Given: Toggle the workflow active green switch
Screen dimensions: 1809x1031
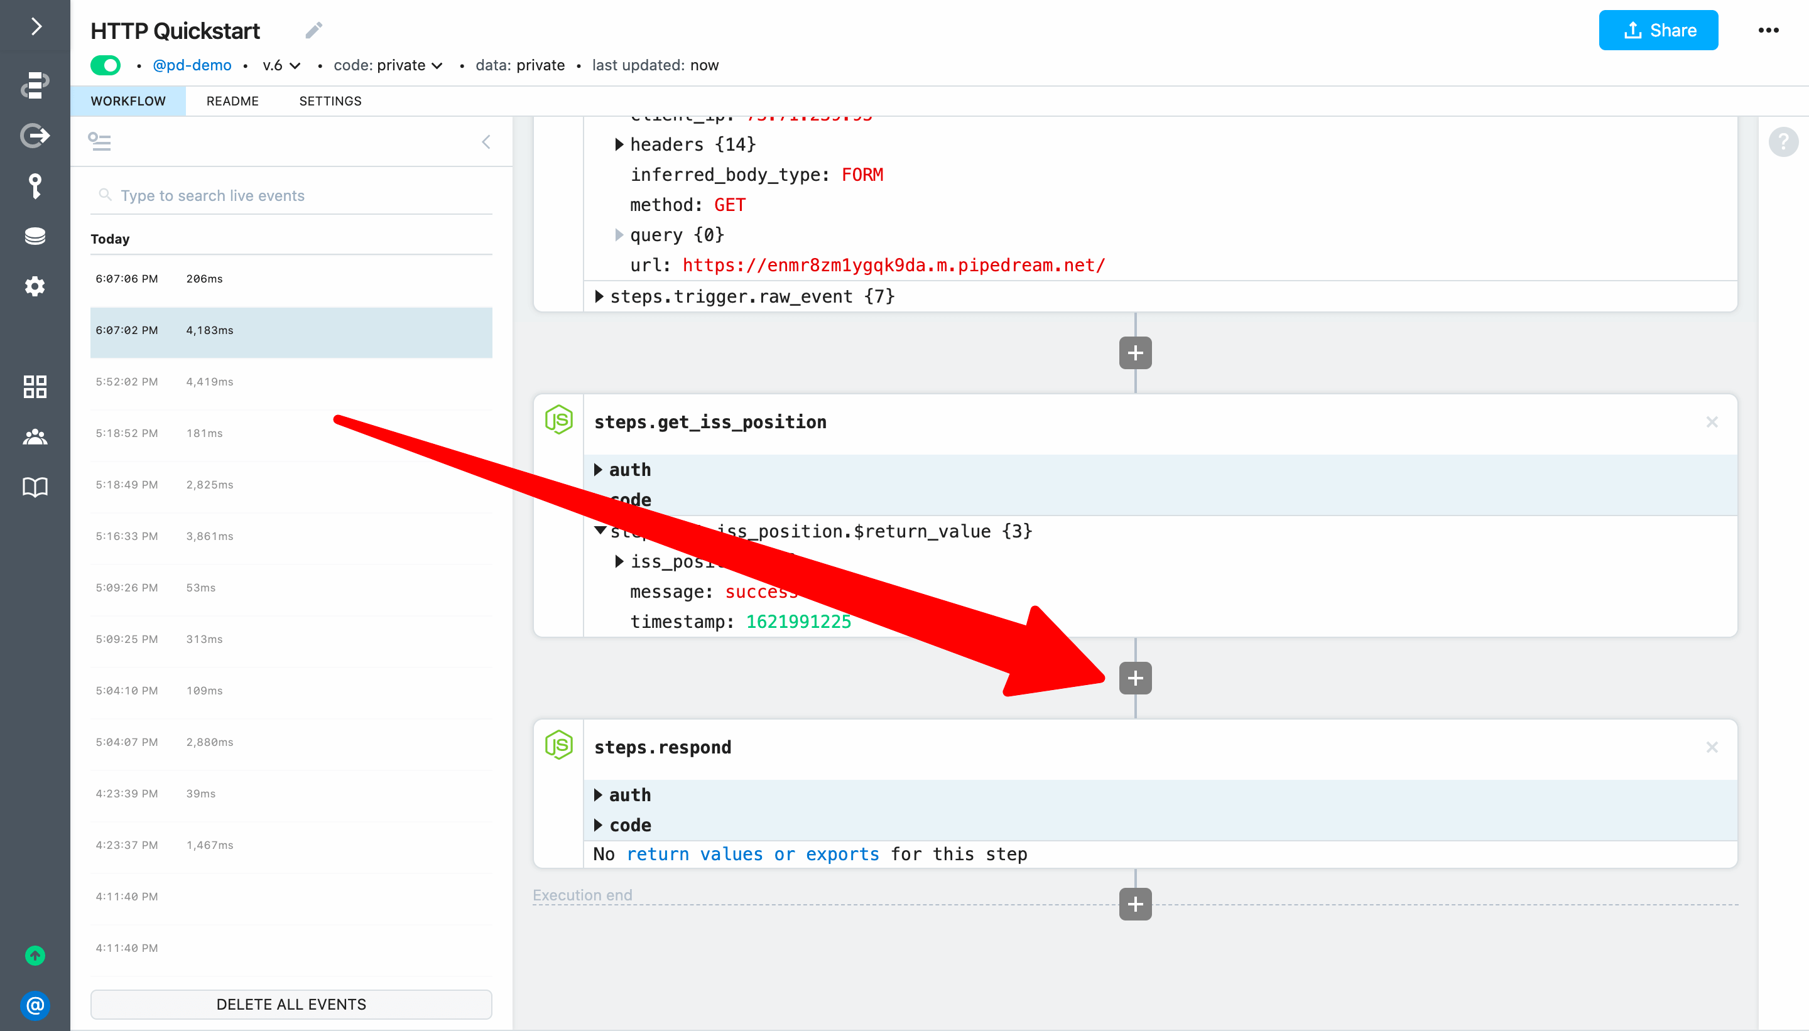Looking at the screenshot, I should pyautogui.click(x=106, y=65).
